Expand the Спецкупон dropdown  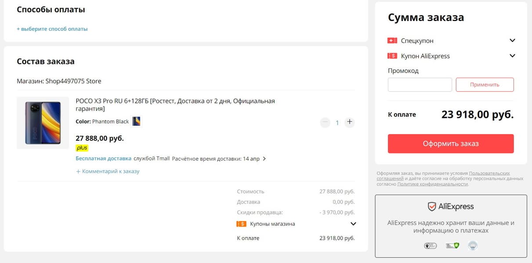pyautogui.click(x=512, y=40)
